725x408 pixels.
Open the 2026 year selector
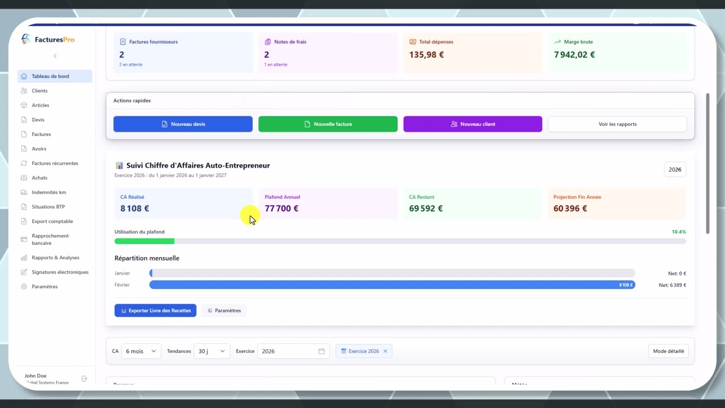pyautogui.click(x=675, y=169)
